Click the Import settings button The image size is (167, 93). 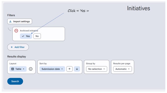[20, 21]
